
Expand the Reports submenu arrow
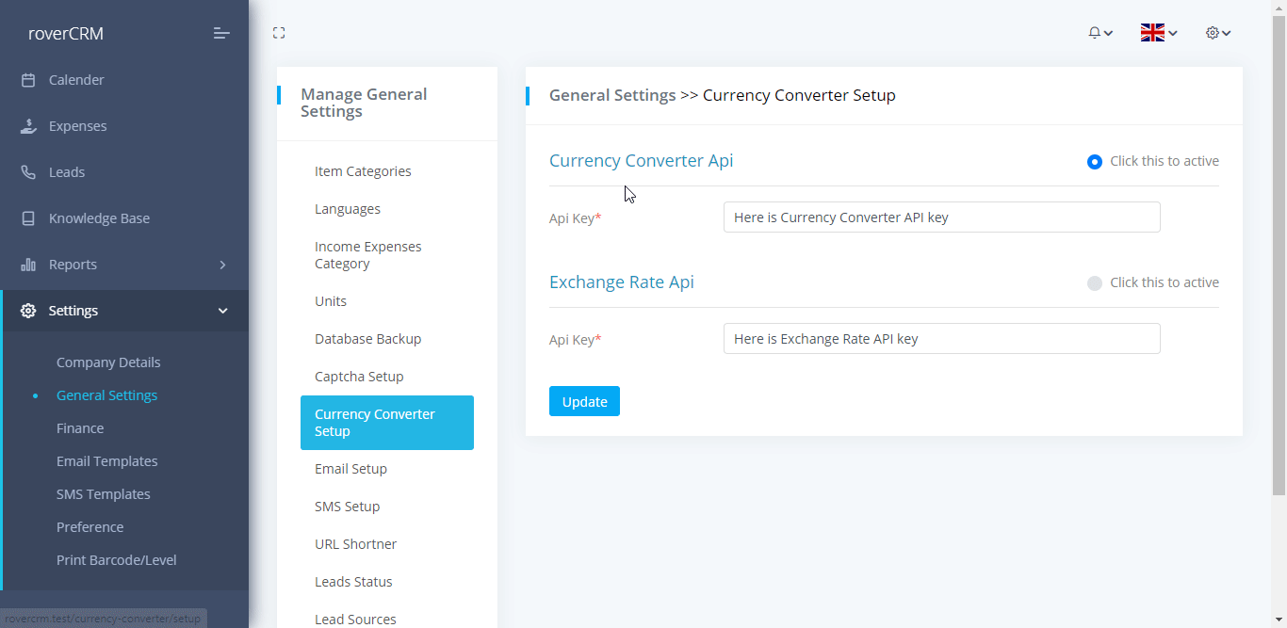222,265
